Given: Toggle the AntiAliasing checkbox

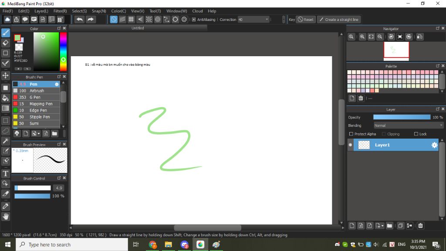Looking at the screenshot, I should [x=194, y=19].
